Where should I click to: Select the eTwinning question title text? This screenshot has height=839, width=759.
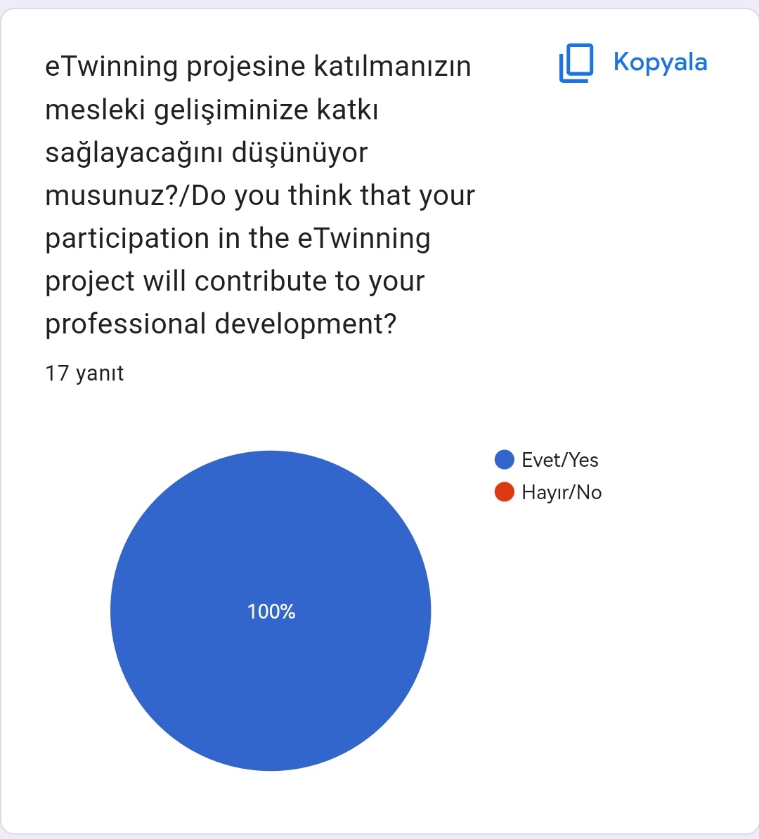coord(260,194)
